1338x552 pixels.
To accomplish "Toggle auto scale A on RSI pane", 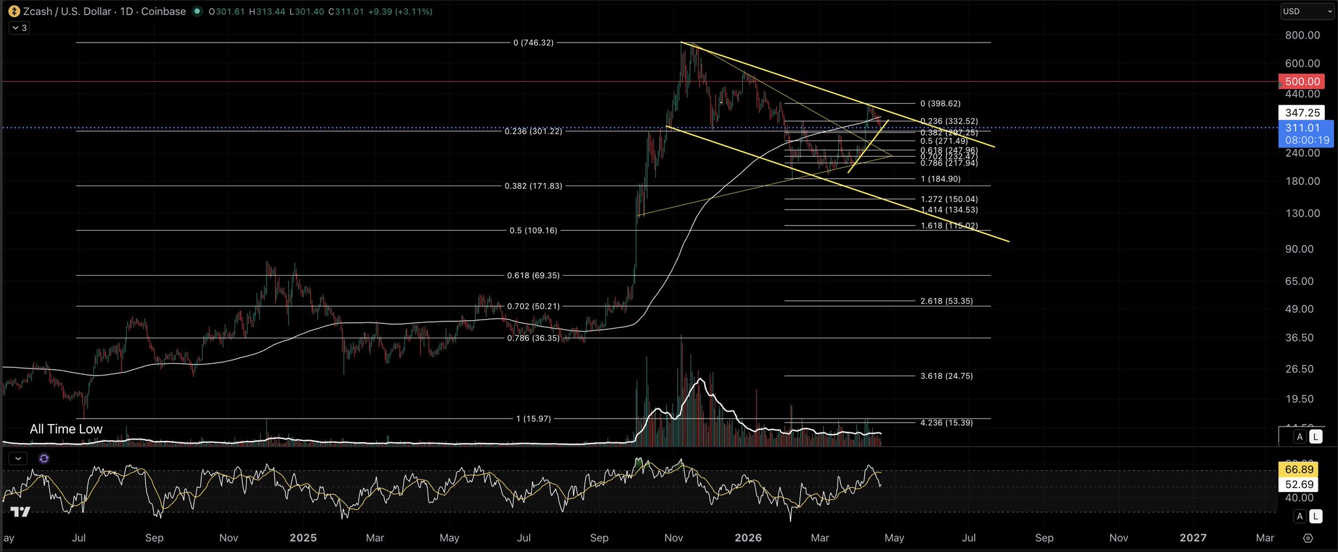I will coord(1300,517).
